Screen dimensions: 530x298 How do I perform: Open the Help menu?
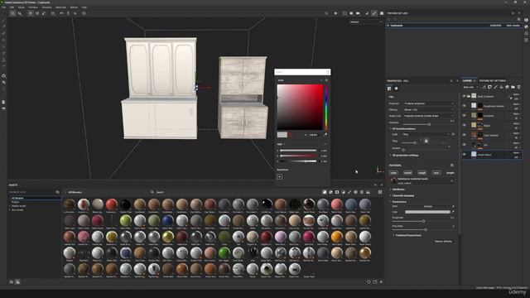(84, 7)
